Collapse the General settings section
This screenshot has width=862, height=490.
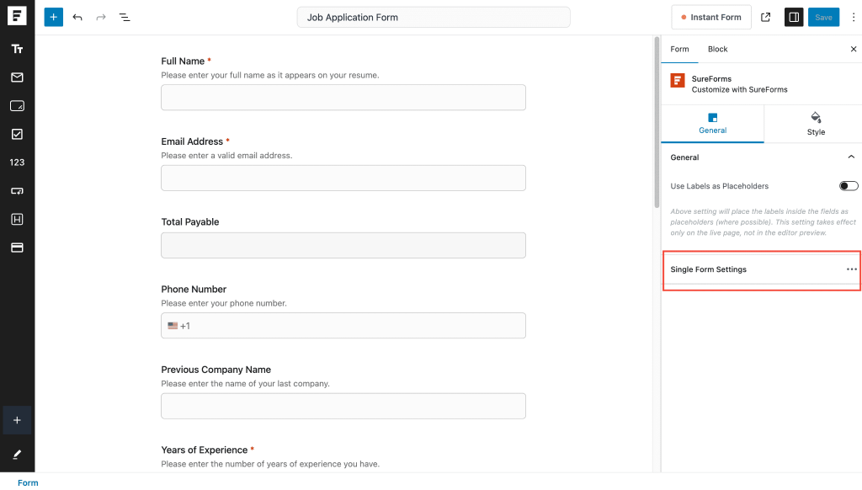pos(850,157)
